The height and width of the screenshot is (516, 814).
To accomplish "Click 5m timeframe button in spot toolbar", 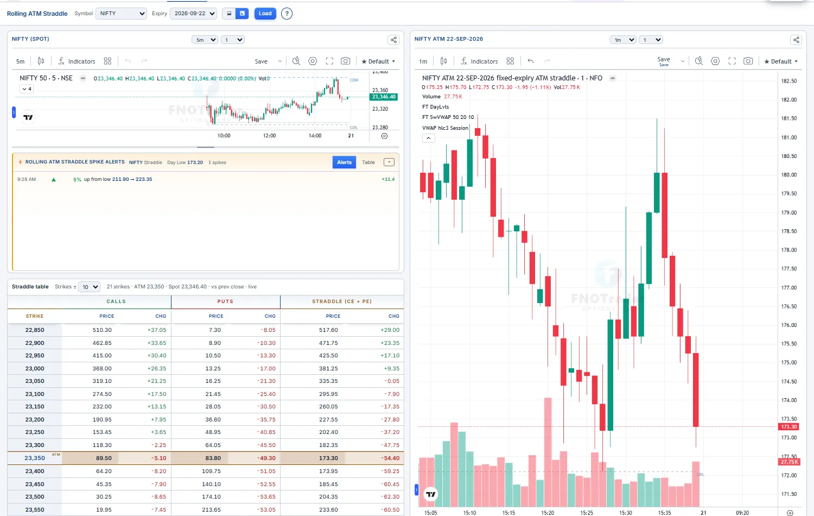I will click(21, 61).
